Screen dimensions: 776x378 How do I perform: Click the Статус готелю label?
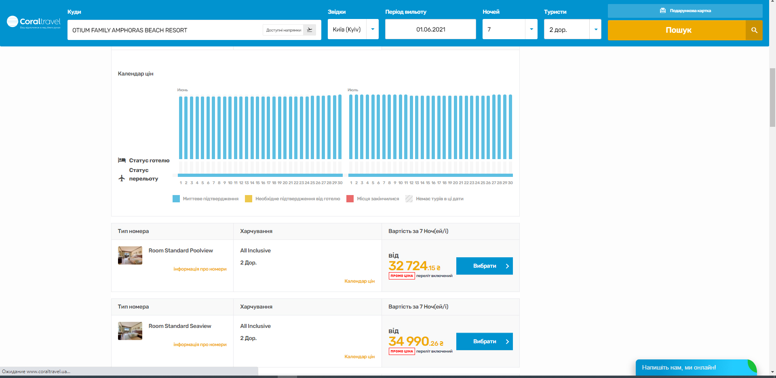tap(149, 160)
